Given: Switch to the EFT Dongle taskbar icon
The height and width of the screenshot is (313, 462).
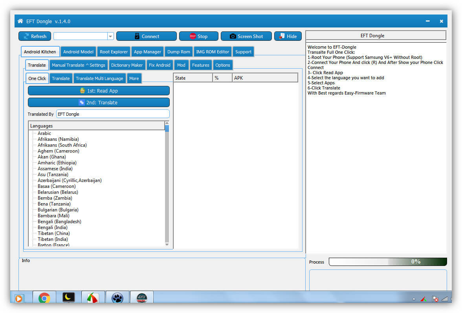Looking at the screenshot, I should [142, 298].
